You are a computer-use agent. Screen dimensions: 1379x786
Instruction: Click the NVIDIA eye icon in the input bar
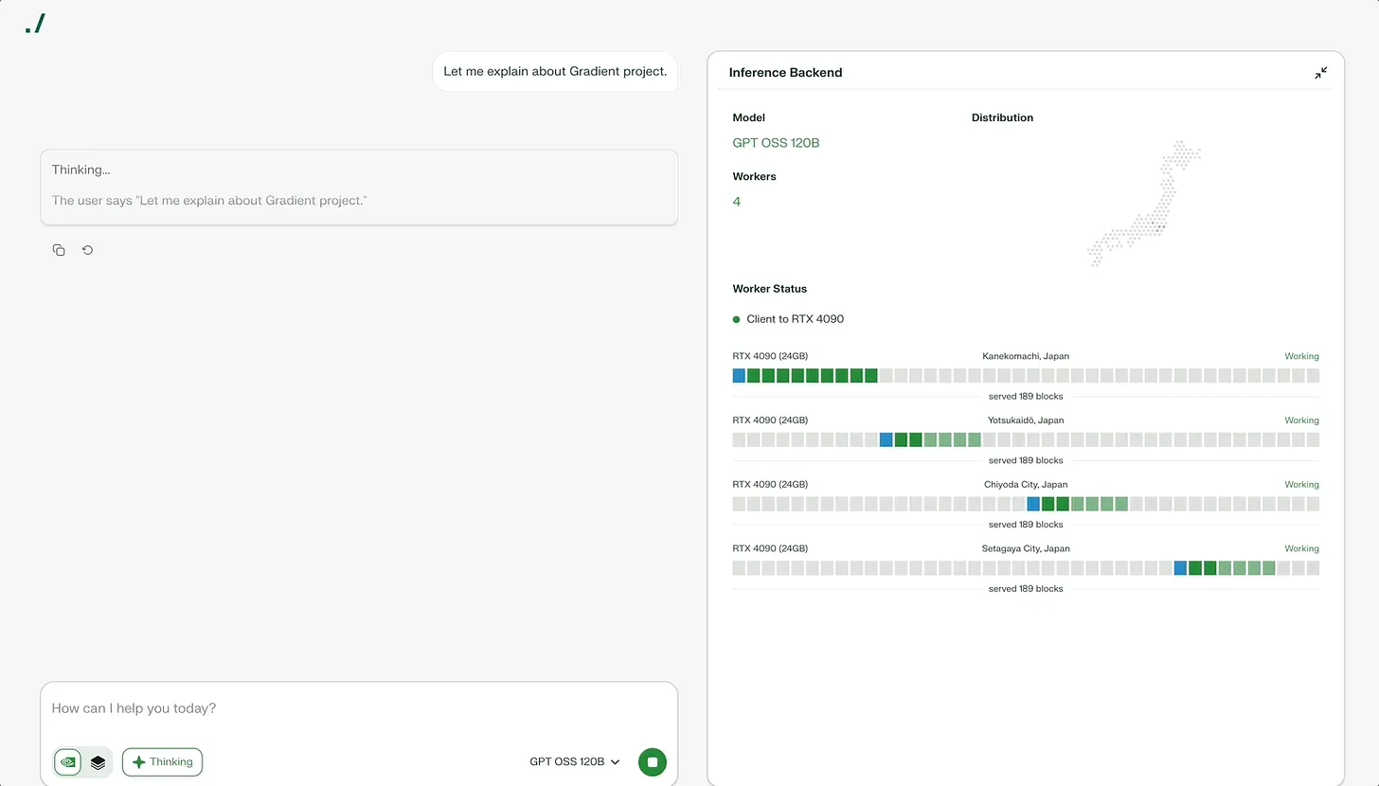pyautogui.click(x=67, y=761)
